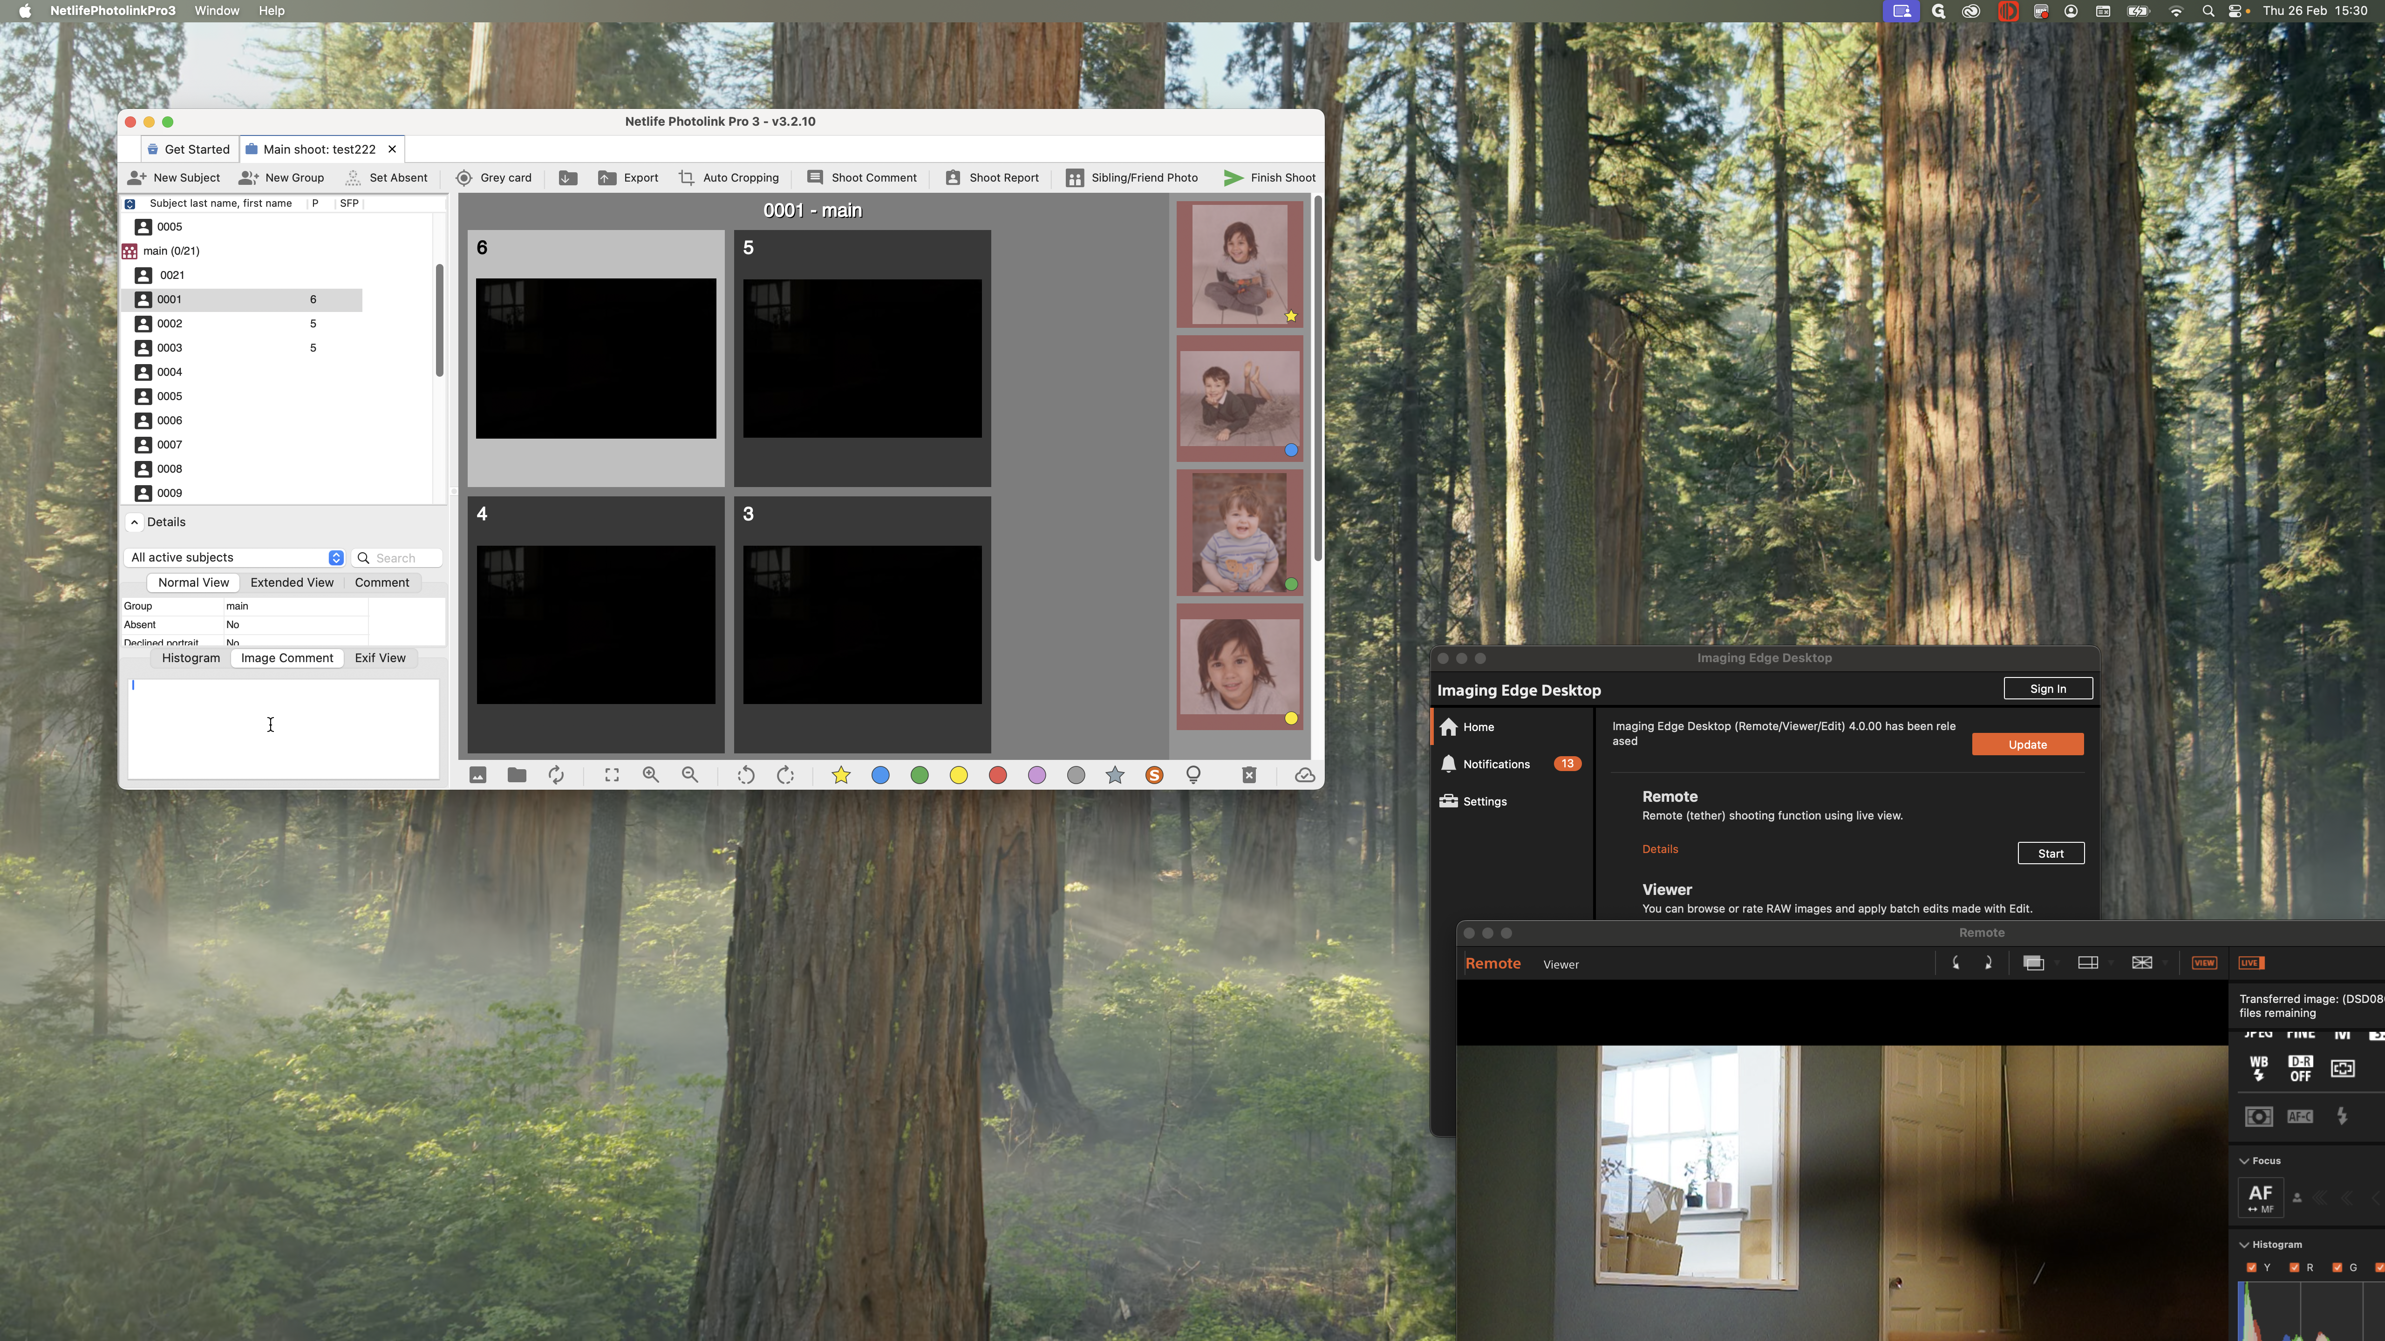
Task: Apply the red color label swatch
Action: pyautogui.click(x=997, y=776)
